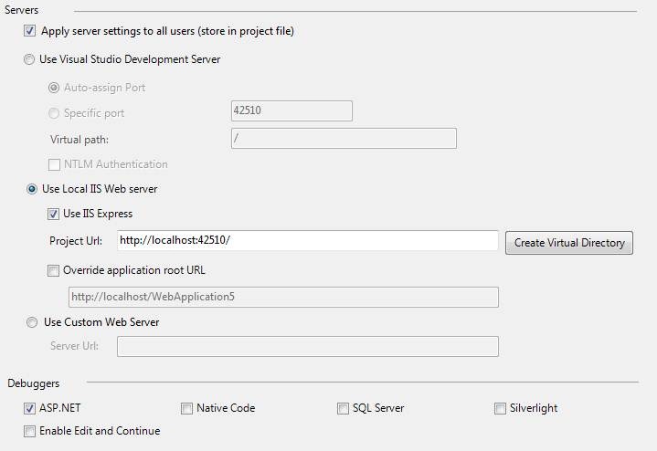Check the Enable Edit and Continue box

pos(31,431)
